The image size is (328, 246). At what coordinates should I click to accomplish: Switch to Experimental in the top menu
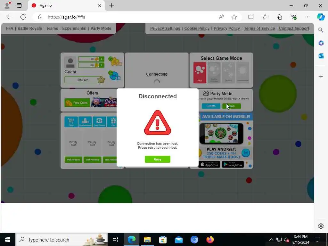click(74, 29)
